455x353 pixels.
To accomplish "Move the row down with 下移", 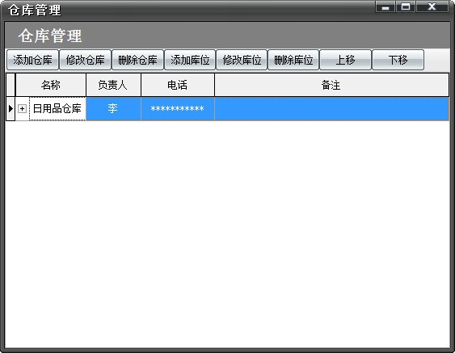I will (398, 60).
